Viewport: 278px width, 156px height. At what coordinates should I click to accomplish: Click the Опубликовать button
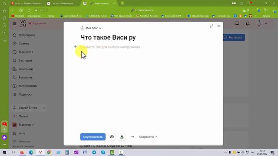coord(93,137)
